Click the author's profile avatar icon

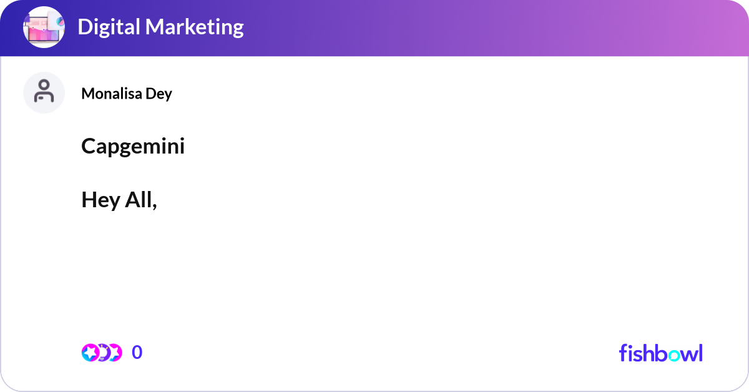[x=44, y=92]
